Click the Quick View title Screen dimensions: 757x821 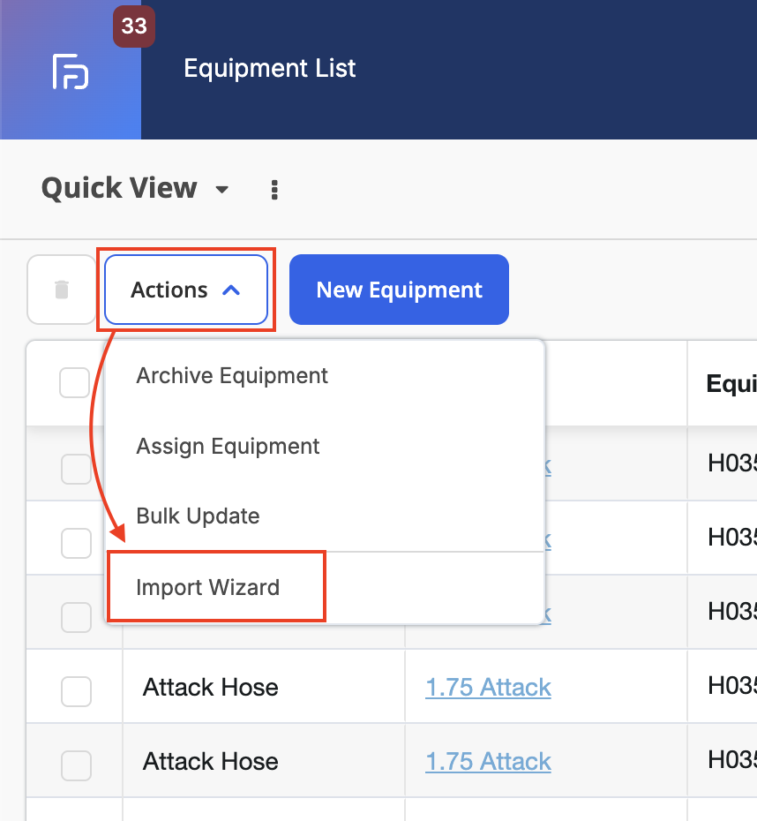point(119,188)
